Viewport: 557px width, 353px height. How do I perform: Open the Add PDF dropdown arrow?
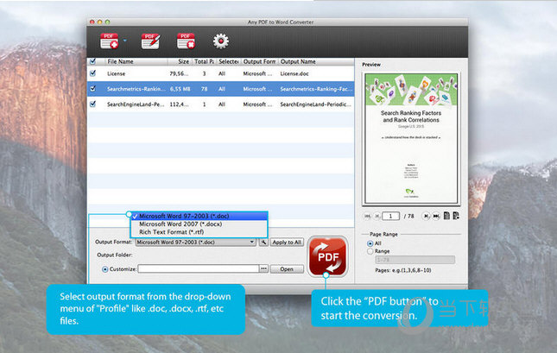(x=124, y=41)
